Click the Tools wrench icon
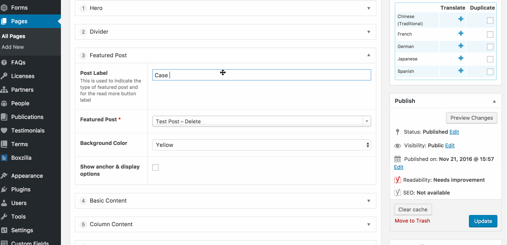 point(4,217)
